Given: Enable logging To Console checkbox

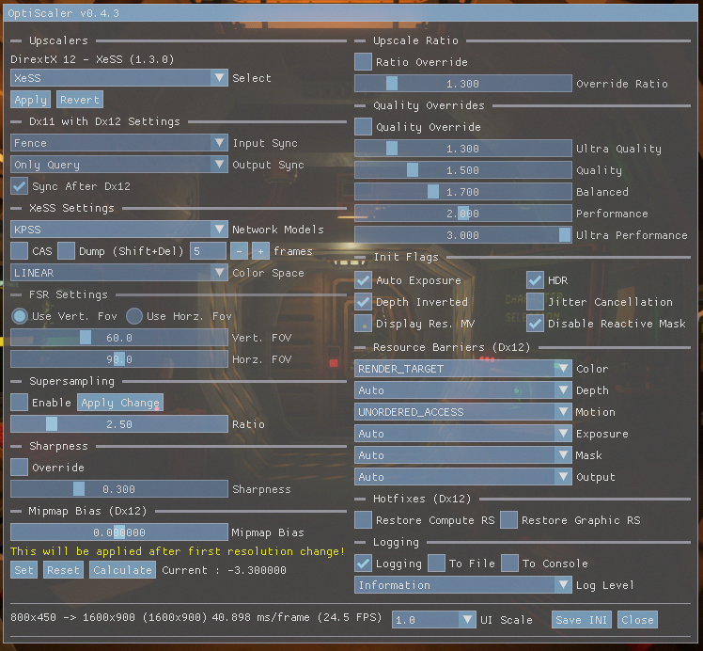Looking at the screenshot, I should coord(509,564).
